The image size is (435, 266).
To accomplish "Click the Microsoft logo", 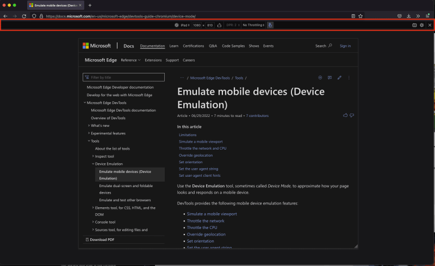I will 97,46.
